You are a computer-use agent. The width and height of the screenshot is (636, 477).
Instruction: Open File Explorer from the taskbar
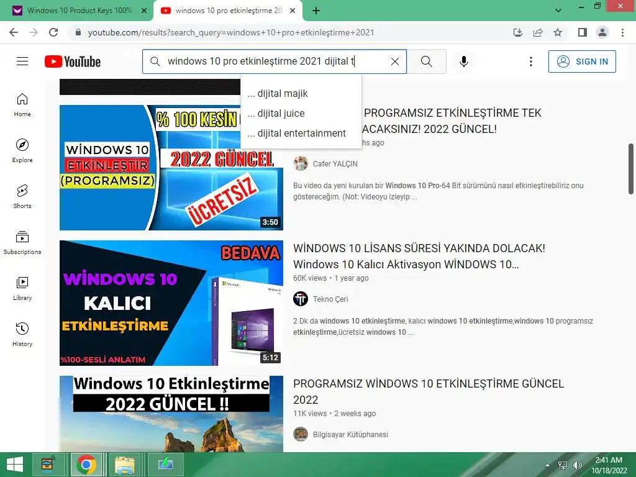point(124,465)
